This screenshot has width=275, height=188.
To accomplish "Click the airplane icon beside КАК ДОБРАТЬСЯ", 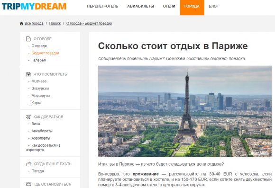I will click(x=28, y=116).
